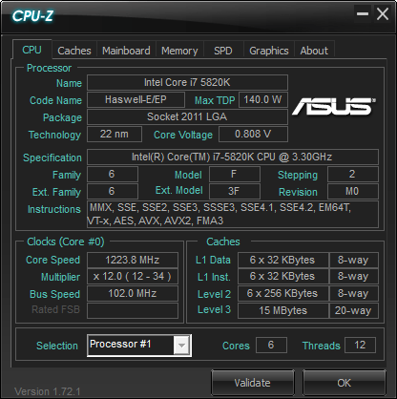Click the OK button
Screen dimensions: 397x399
point(345,383)
